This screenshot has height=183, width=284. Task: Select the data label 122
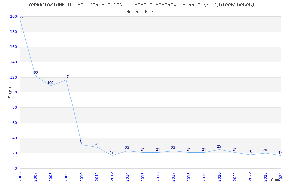pos(35,73)
